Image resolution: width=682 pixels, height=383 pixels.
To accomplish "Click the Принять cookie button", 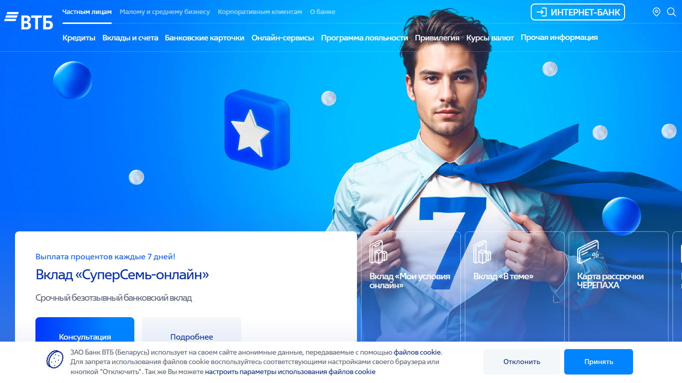I will [x=599, y=362].
